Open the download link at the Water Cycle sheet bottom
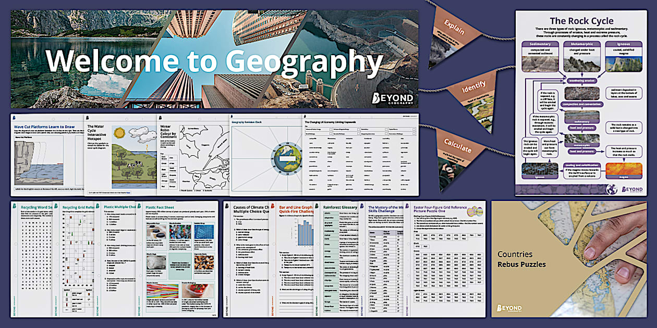The height and width of the screenshot is (328, 657). click(128, 193)
